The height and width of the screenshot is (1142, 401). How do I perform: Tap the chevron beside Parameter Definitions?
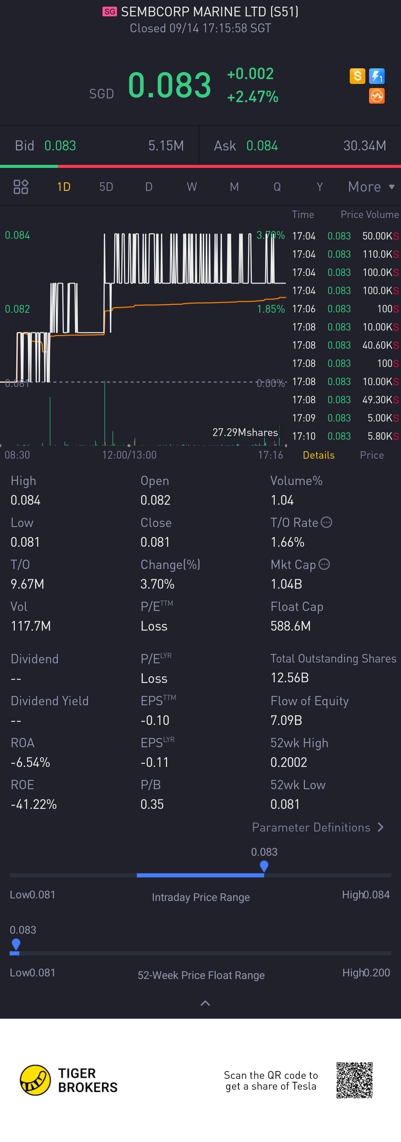click(x=381, y=827)
